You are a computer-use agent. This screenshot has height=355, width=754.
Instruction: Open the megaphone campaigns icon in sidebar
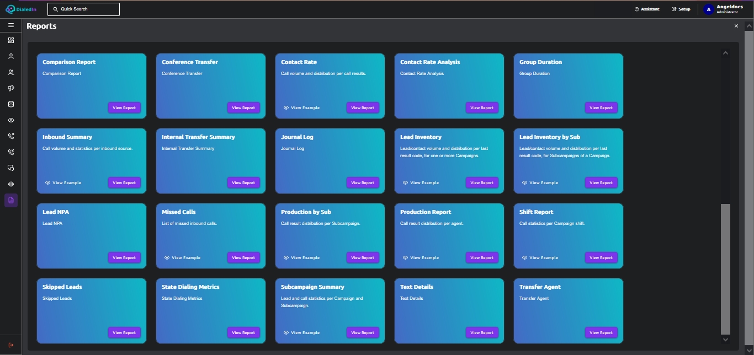tap(11, 88)
